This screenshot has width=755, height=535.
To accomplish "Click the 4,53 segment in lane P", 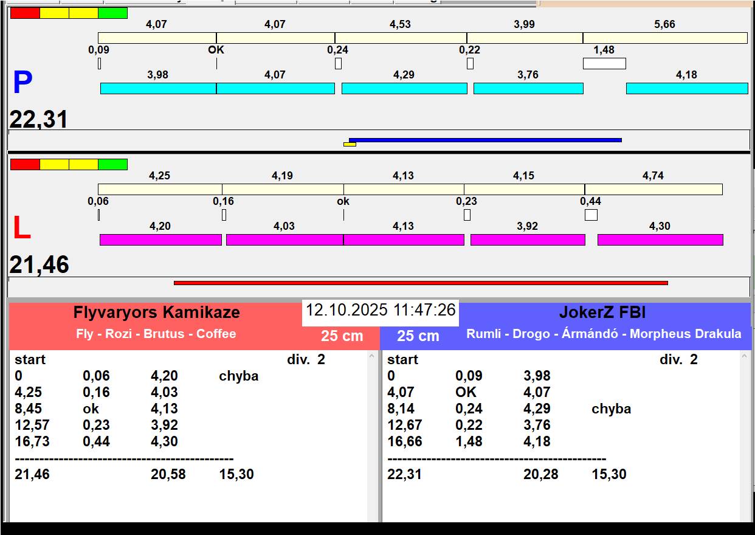I will (401, 38).
